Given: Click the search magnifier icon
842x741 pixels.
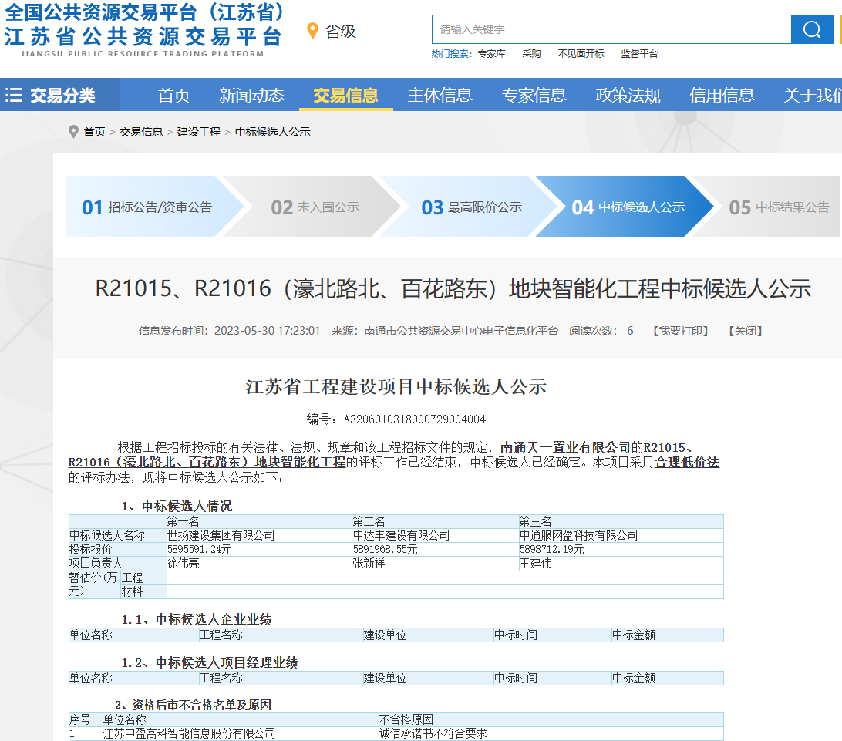Looking at the screenshot, I should [x=813, y=29].
